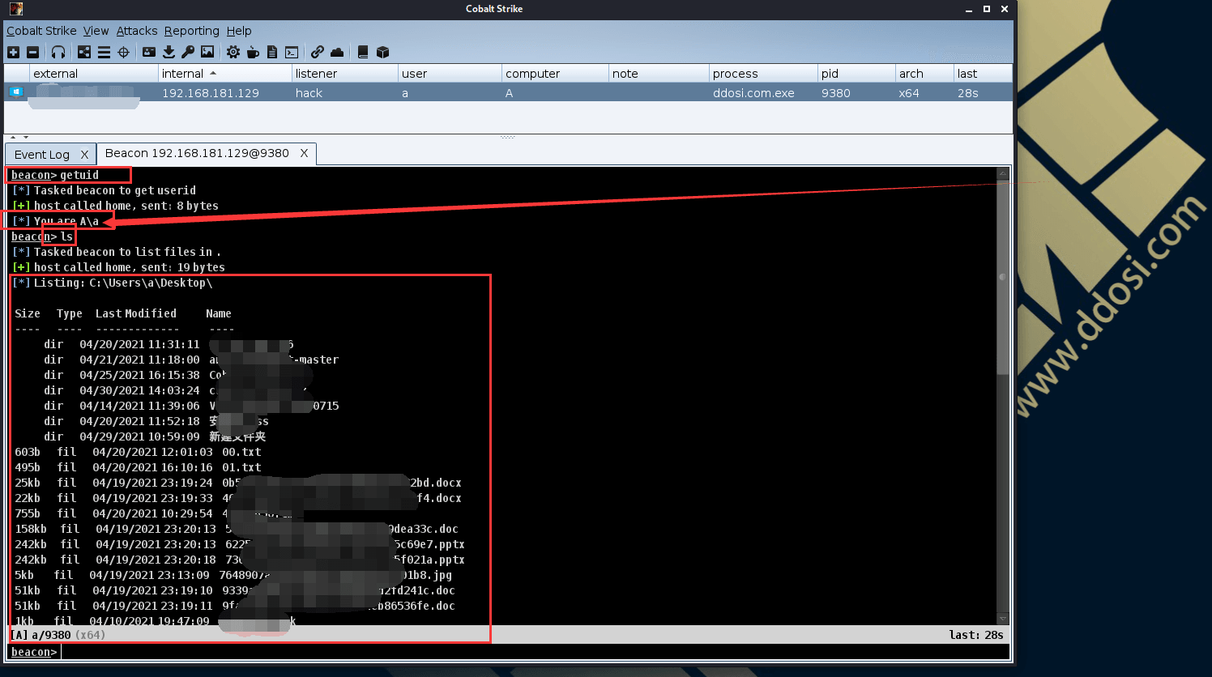Click the console vertical scrollbar thumb
Viewport: 1212px width, 677px height.
tap(1003, 277)
